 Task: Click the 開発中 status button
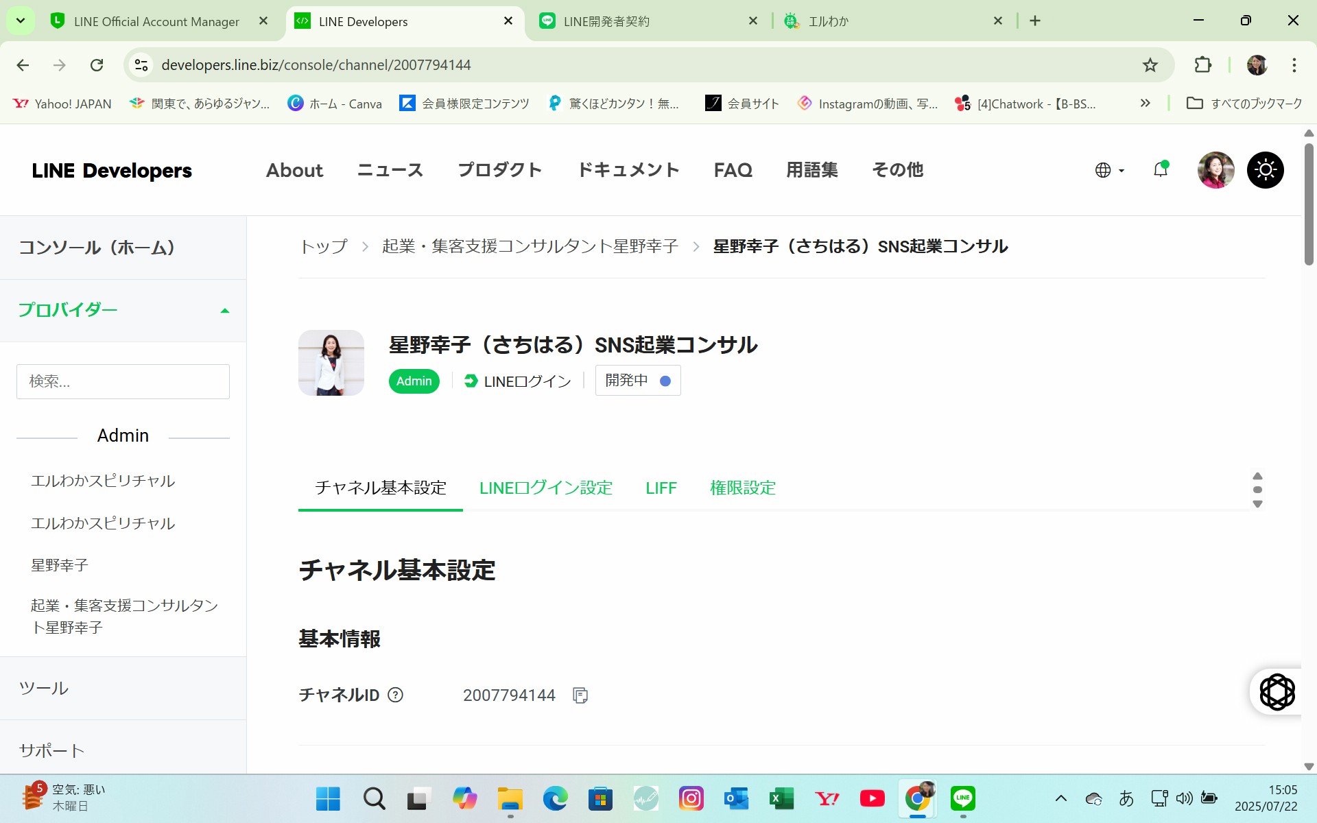click(638, 381)
